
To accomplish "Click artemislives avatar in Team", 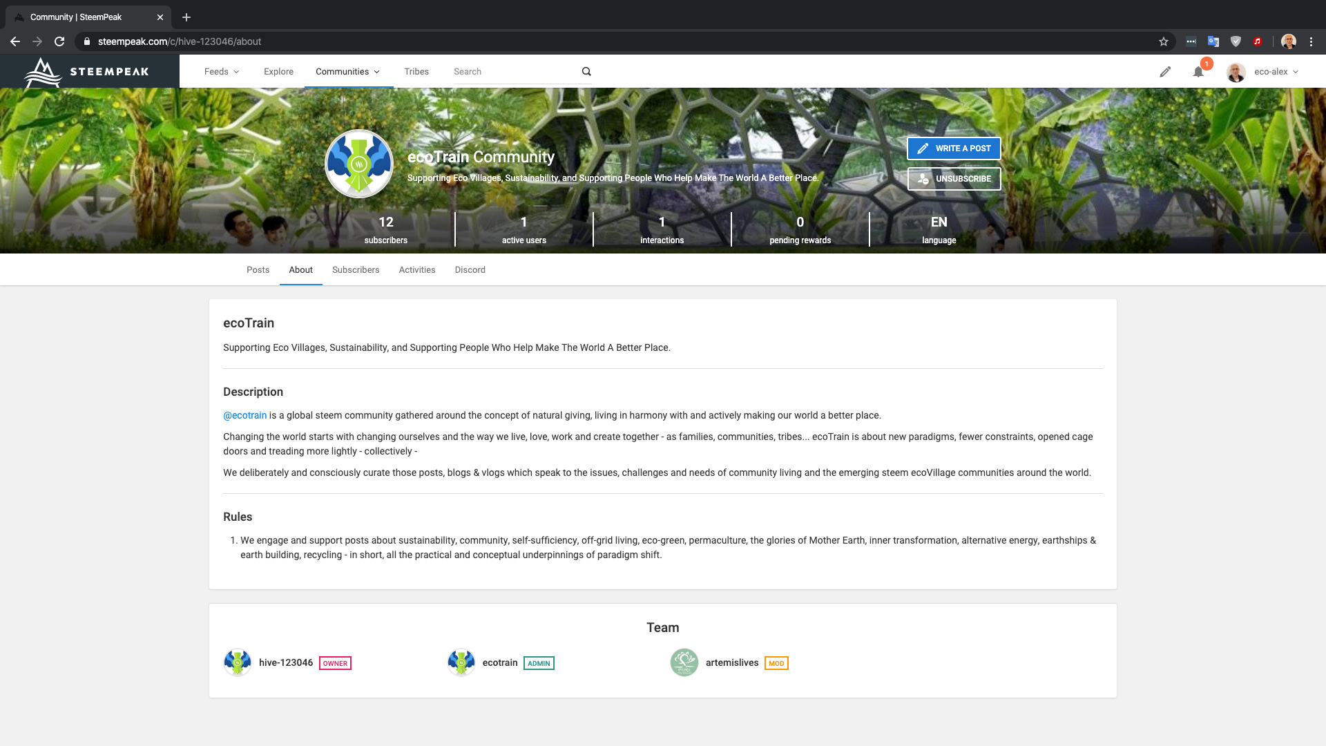I will (x=684, y=662).
